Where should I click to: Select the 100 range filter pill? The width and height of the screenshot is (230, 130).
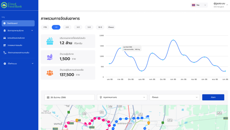[x=100, y=27]
